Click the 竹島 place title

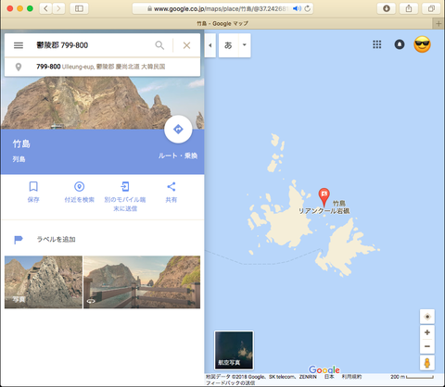(x=21, y=144)
